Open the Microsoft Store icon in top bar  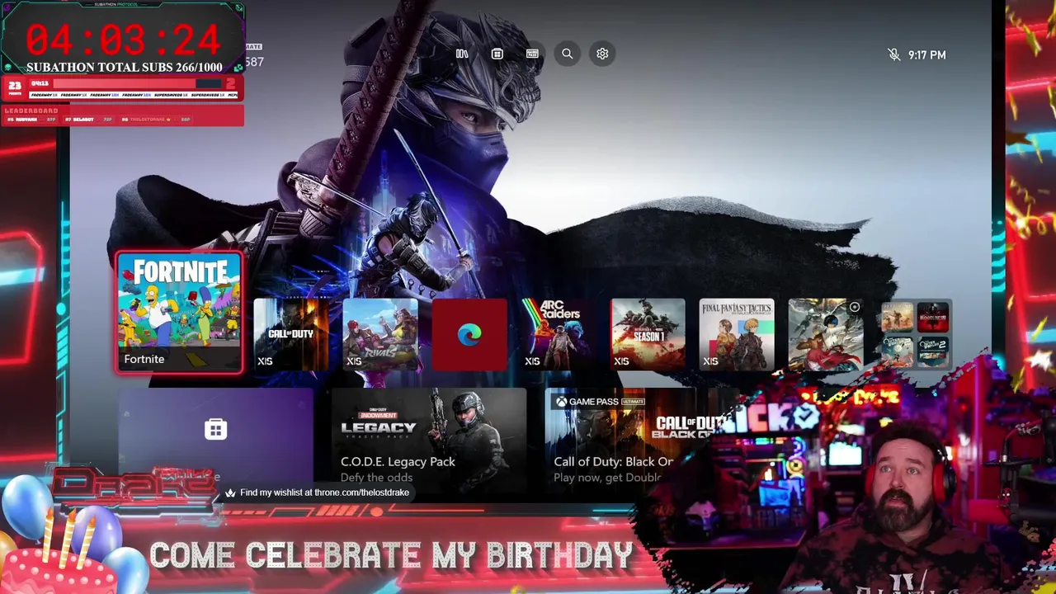point(497,54)
